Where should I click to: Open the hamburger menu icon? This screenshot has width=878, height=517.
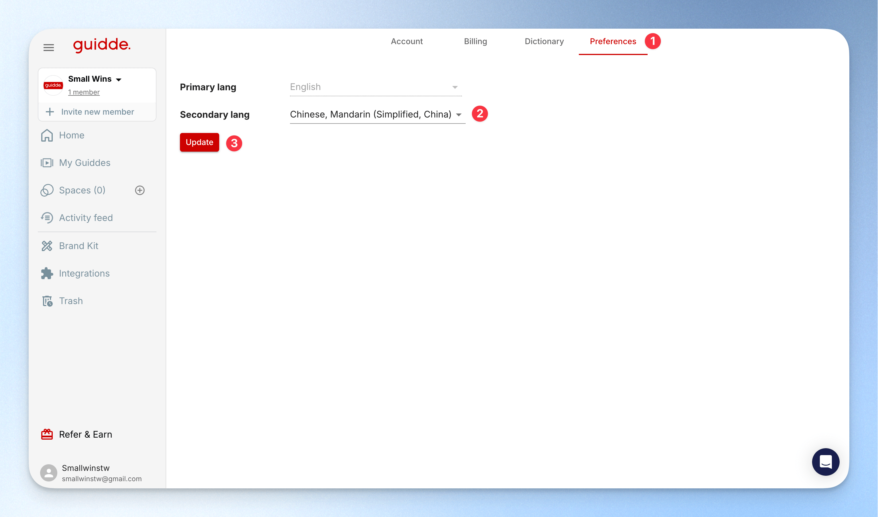click(x=48, y=47)
